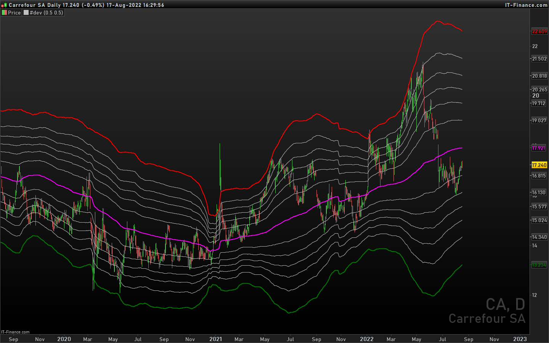Click the 2021 year label on time axis
Screen dimensions: 549x343
coord(216,339)
